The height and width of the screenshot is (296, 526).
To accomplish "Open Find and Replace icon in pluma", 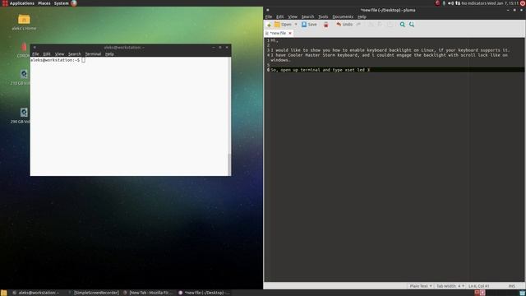I will click(x=412, y=25).
